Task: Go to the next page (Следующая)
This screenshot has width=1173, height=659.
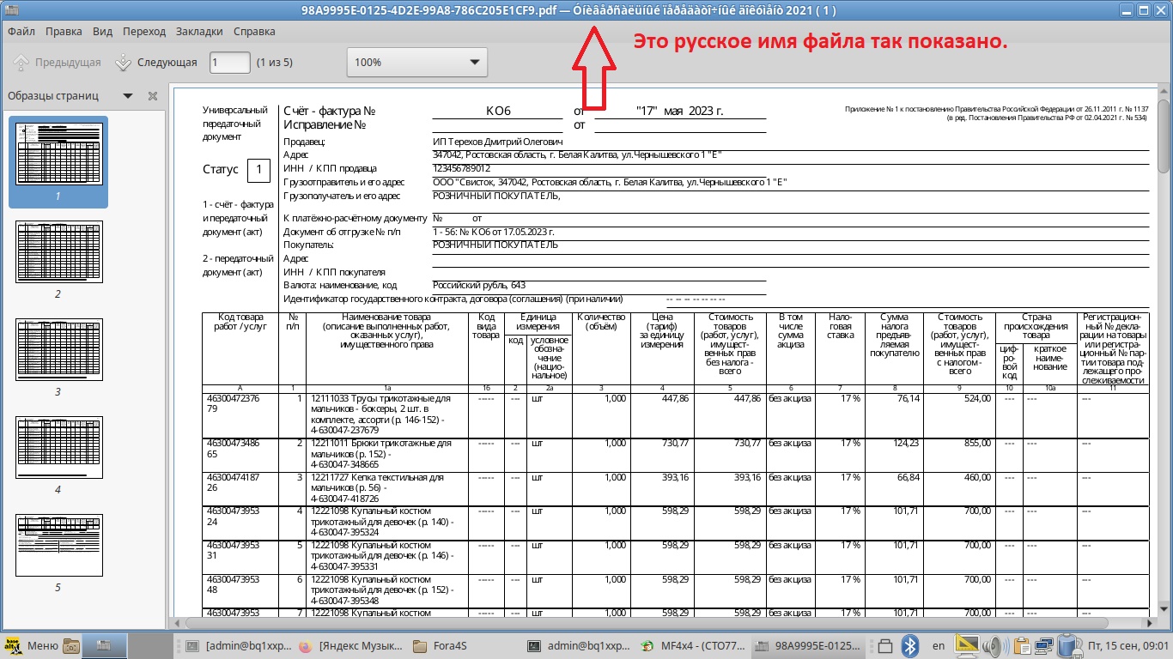Action: pyautogui.click(x=156, y=63)
